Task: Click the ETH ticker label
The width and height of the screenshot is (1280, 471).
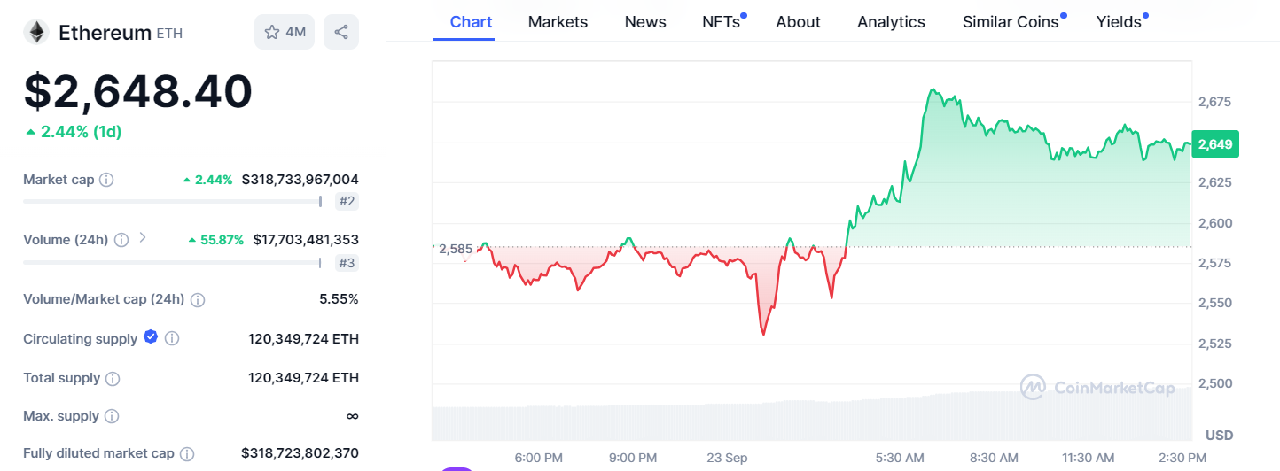Action: click(169, 34)
